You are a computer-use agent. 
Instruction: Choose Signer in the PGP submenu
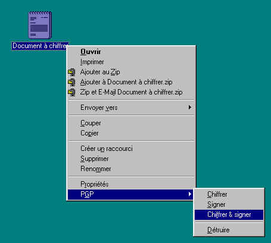pos(229,204)
